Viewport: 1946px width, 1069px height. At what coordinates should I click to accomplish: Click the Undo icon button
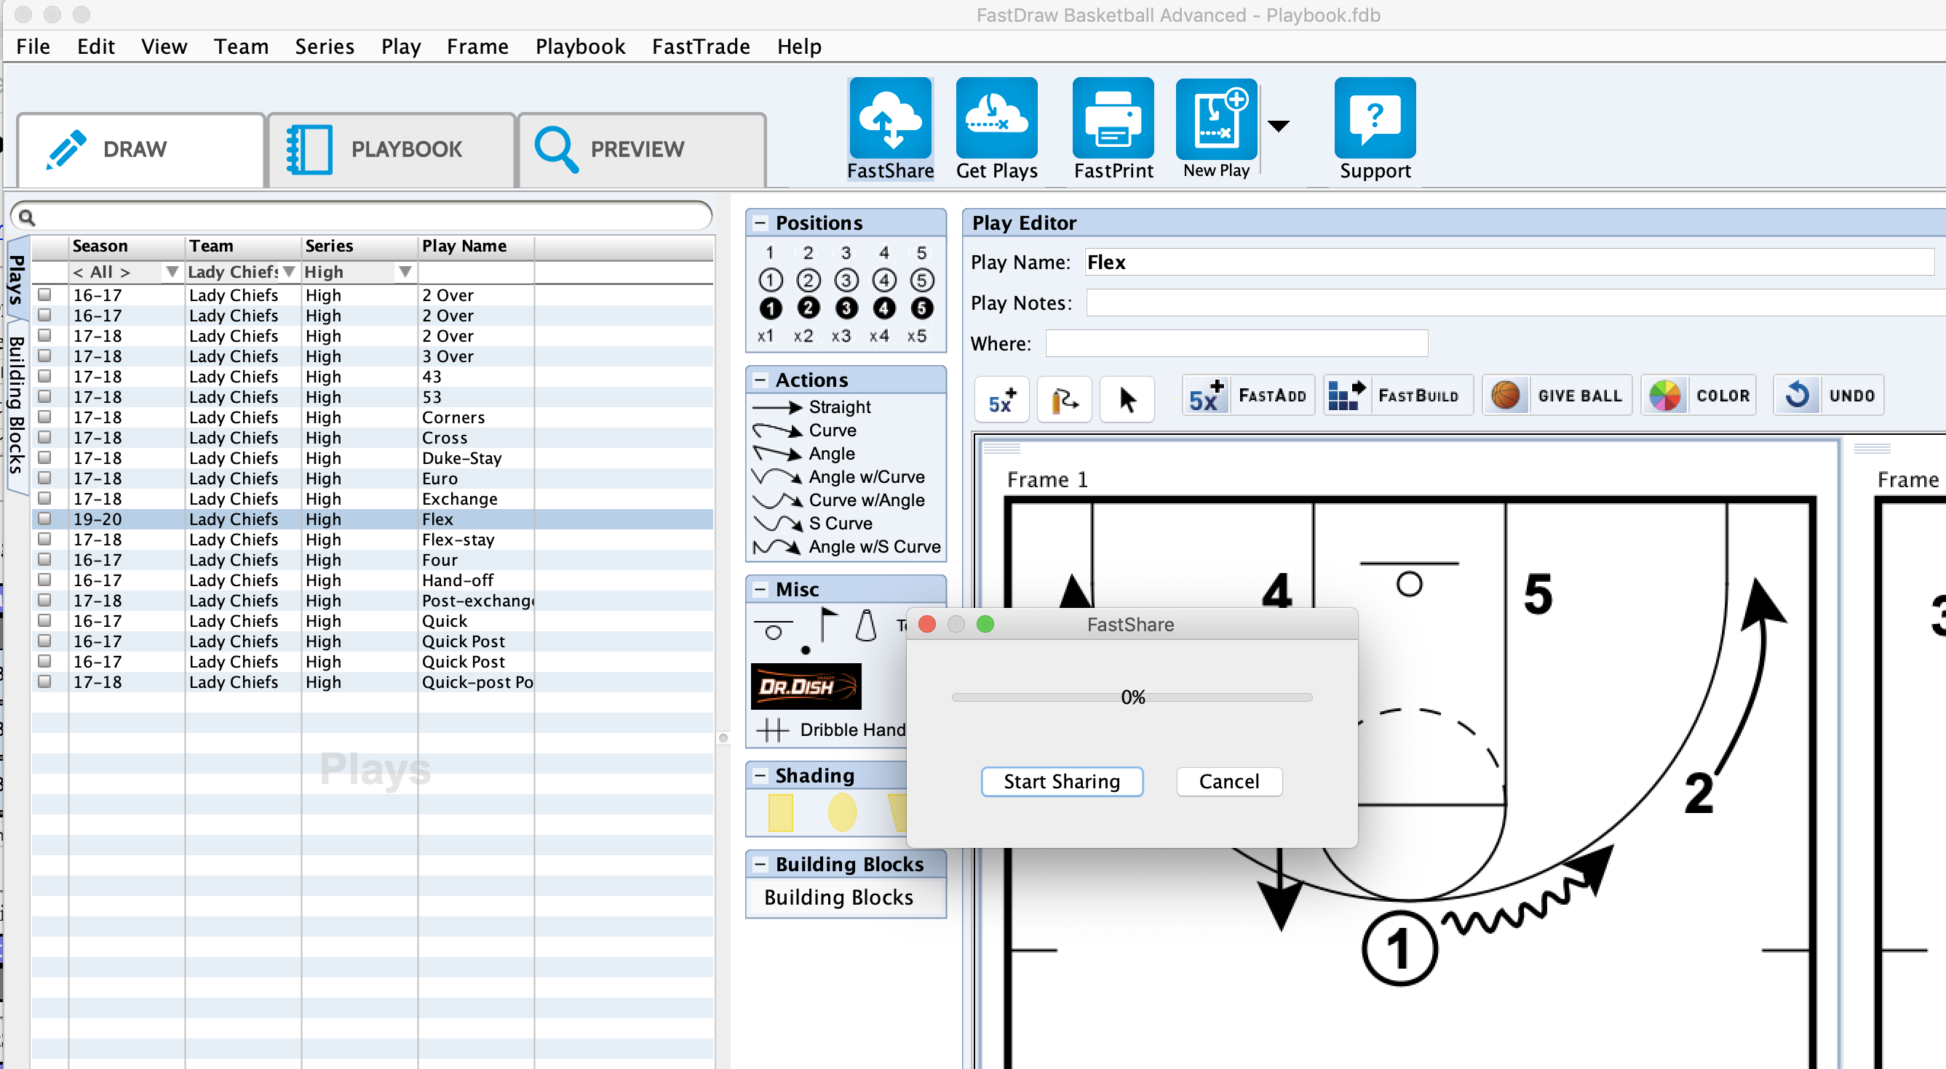tap(1796, 395)
